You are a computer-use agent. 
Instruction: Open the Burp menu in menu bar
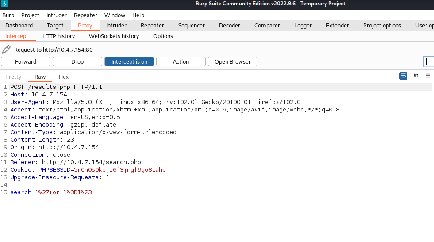coord(8,15)
